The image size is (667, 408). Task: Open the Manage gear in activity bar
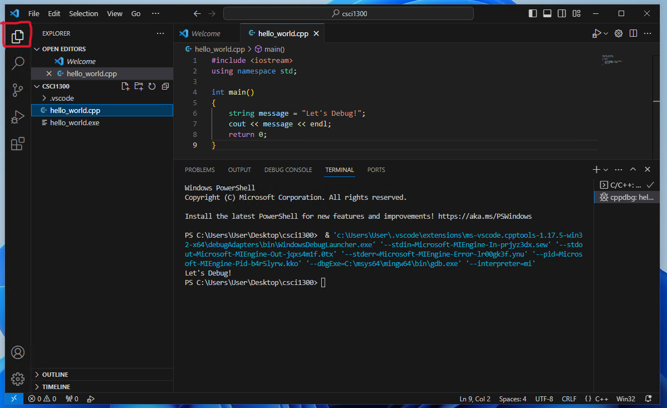[x=17, y=378]
